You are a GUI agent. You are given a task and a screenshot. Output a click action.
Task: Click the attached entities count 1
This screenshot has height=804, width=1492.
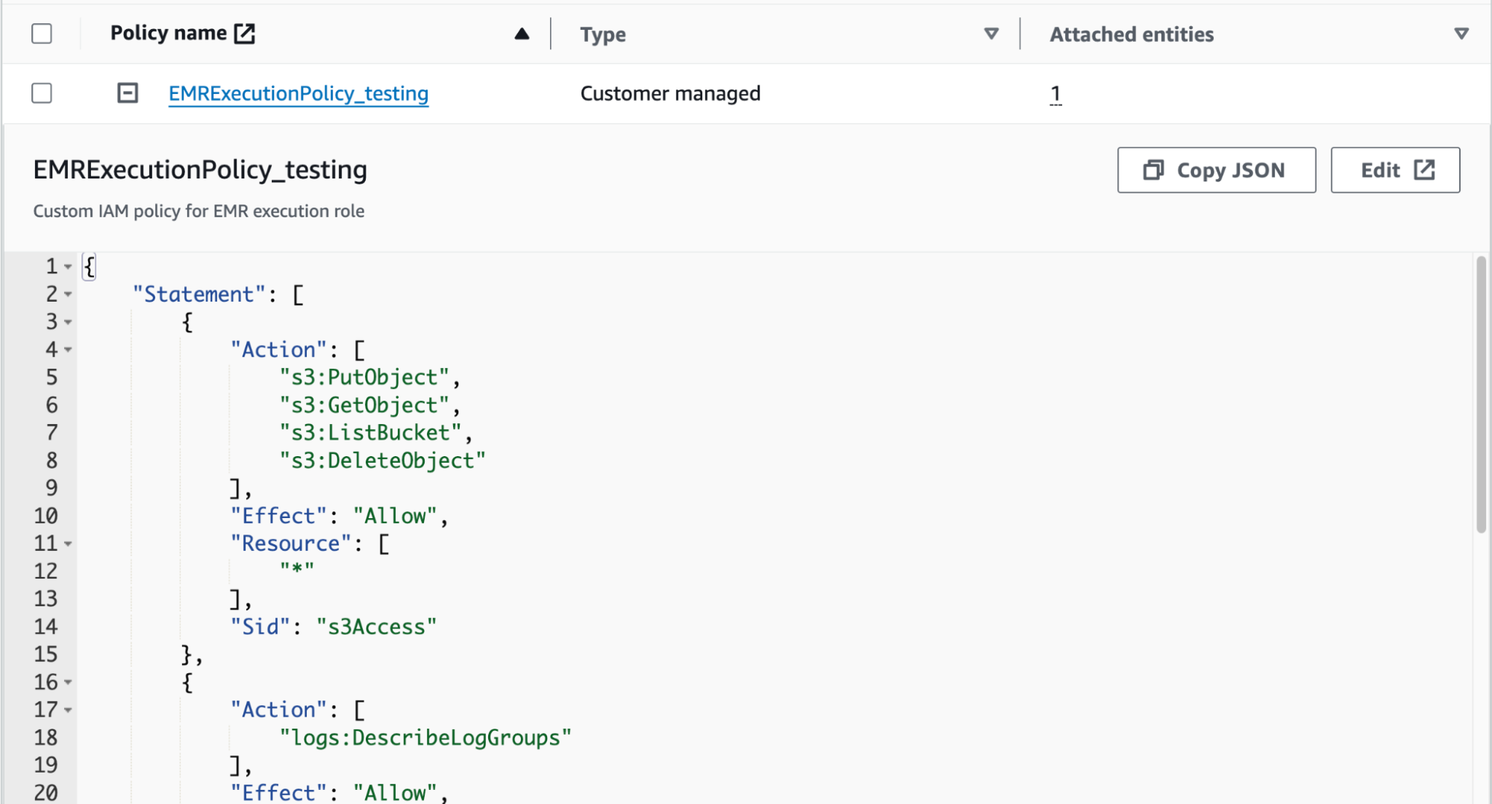[1055, 94]
